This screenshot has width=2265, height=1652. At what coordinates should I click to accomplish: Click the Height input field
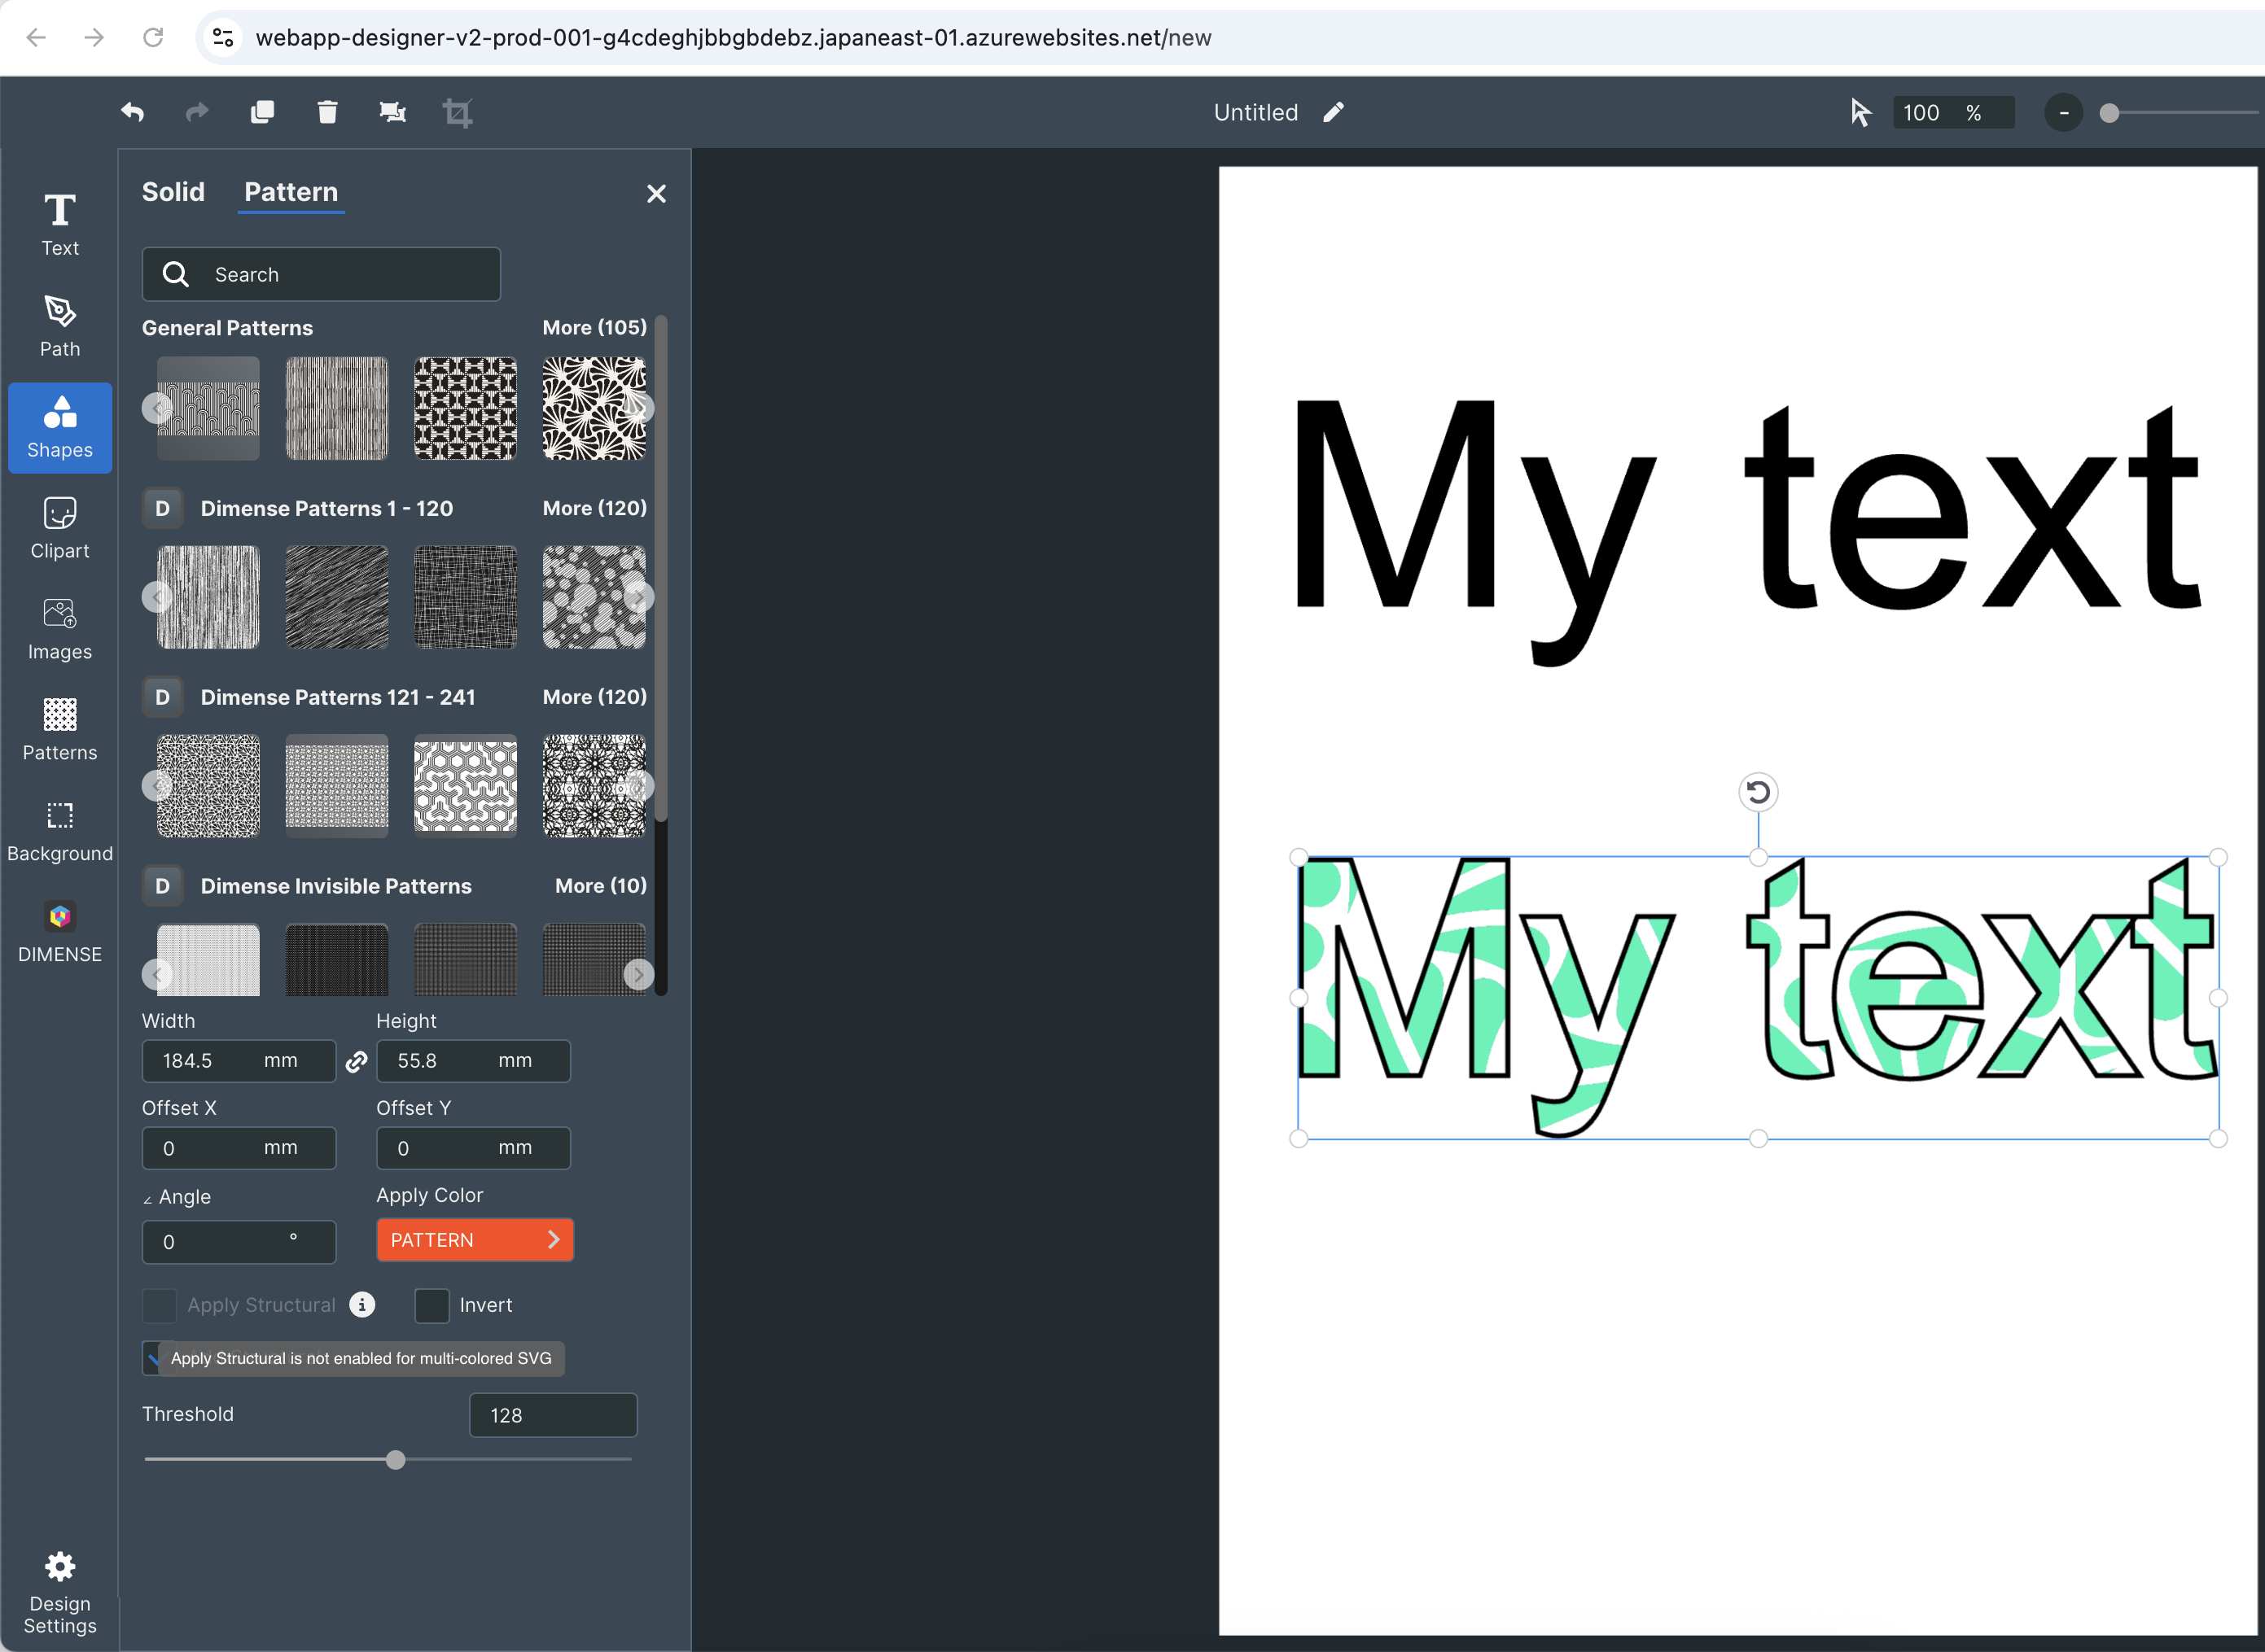coord(473,1061)
